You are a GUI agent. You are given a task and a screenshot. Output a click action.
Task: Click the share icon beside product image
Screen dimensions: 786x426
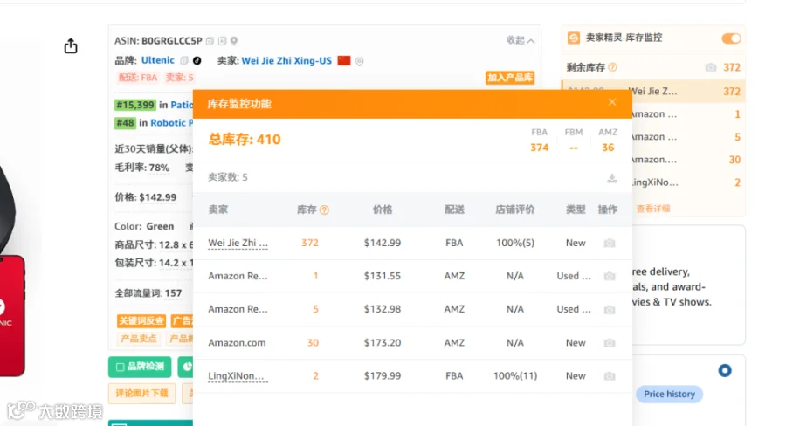point(71,46)
